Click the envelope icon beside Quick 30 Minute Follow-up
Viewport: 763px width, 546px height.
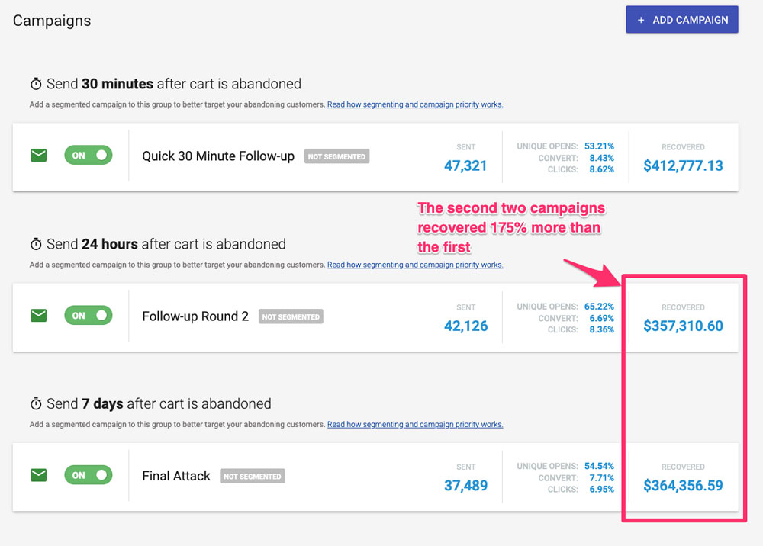tap(38, 155)
